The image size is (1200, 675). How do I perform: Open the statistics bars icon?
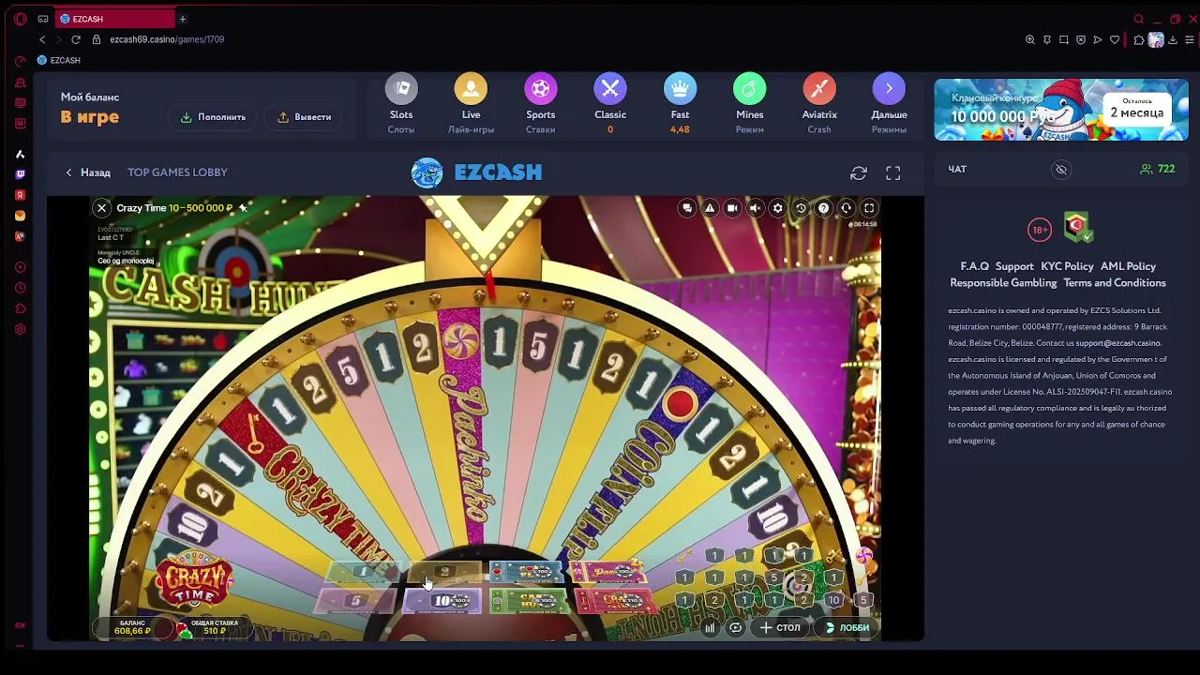tap(710, 628)
